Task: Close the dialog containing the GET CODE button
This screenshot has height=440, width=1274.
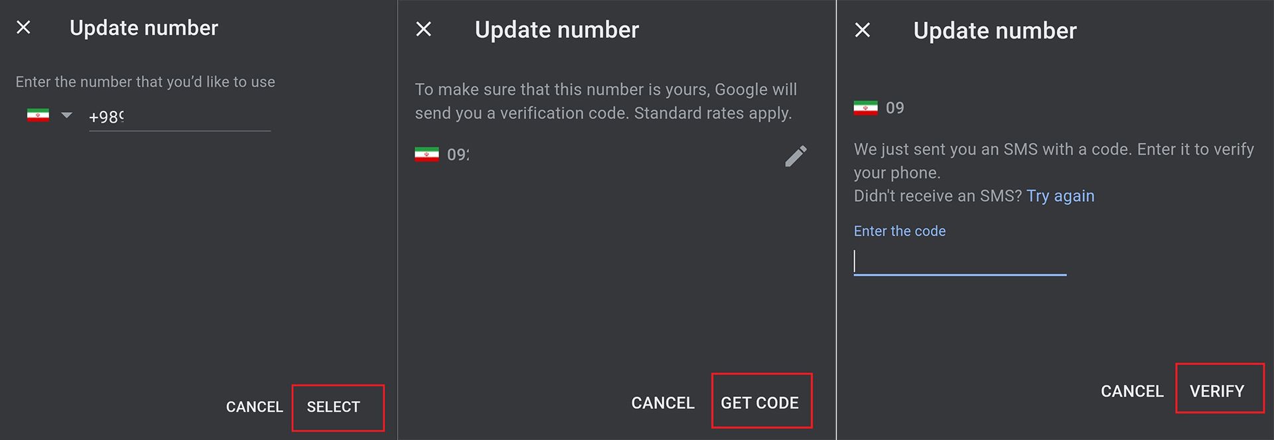Action: point(423,29)
